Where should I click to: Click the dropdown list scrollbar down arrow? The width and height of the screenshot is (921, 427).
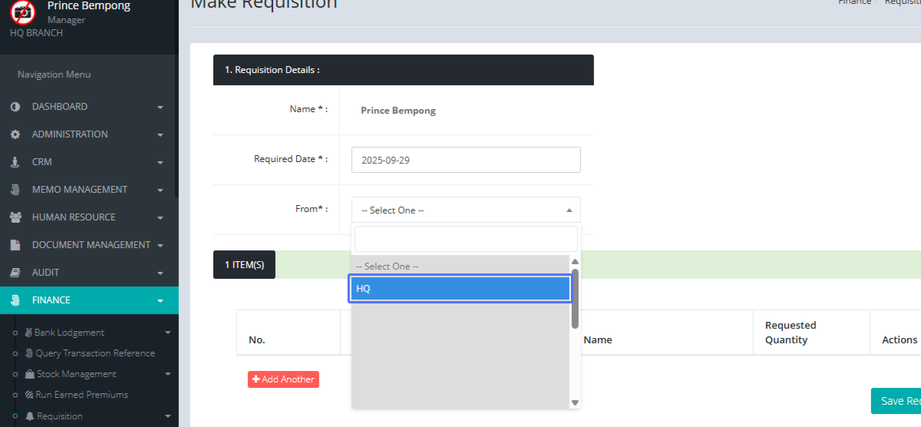coord(575,402)
